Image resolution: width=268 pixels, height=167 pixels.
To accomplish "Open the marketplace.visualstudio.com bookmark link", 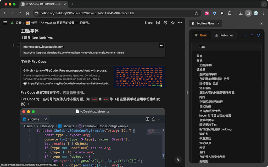I will [93, 50].
